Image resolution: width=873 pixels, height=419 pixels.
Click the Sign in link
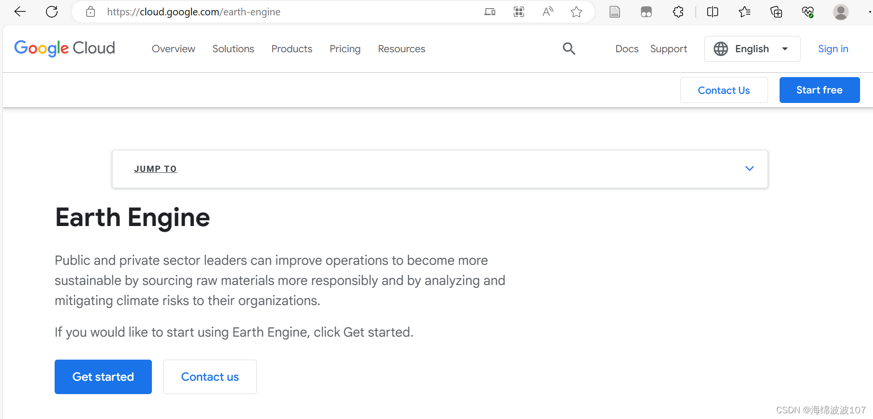[833, 49]
